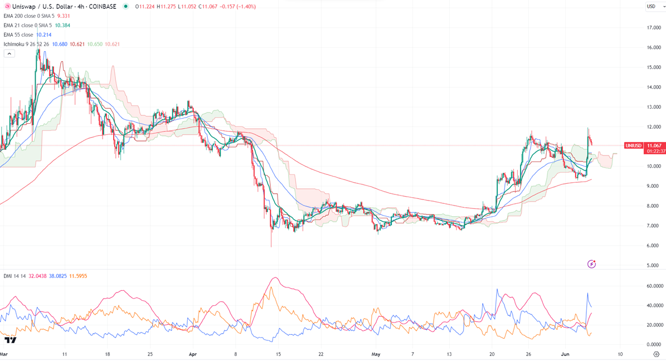Click EMA 55 value 10.214
Screen dimensions: 666x361
coord(43,35)
